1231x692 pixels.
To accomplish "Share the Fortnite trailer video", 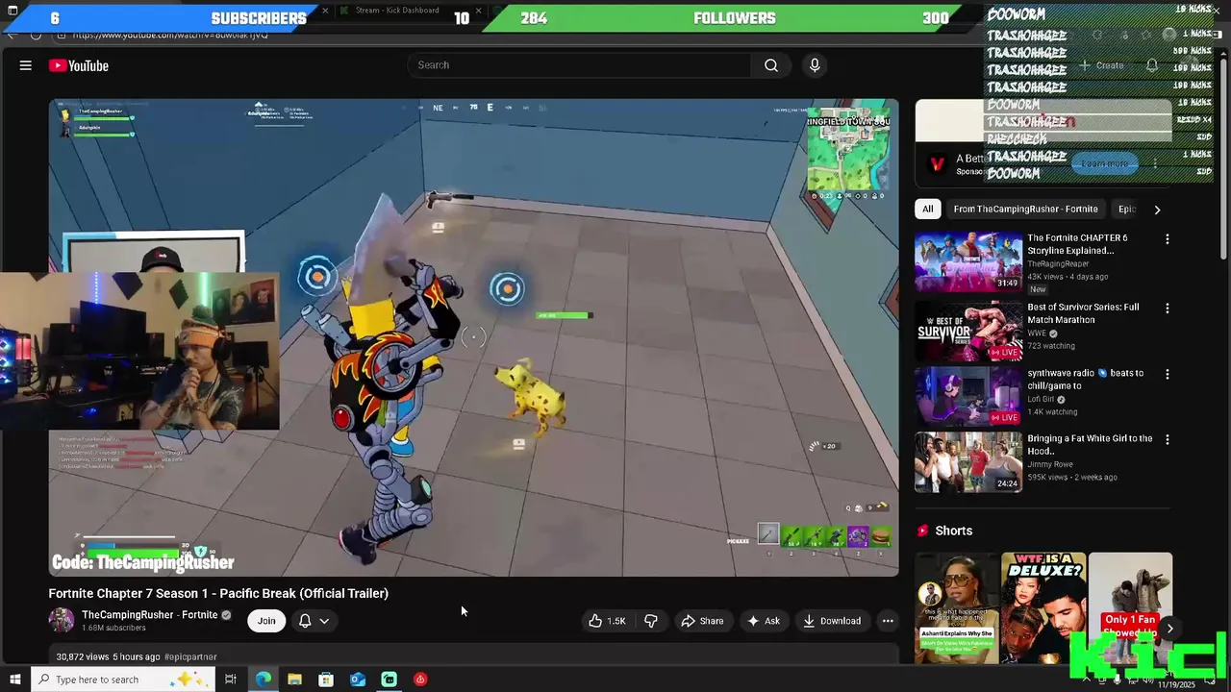I will pos(702,621).
